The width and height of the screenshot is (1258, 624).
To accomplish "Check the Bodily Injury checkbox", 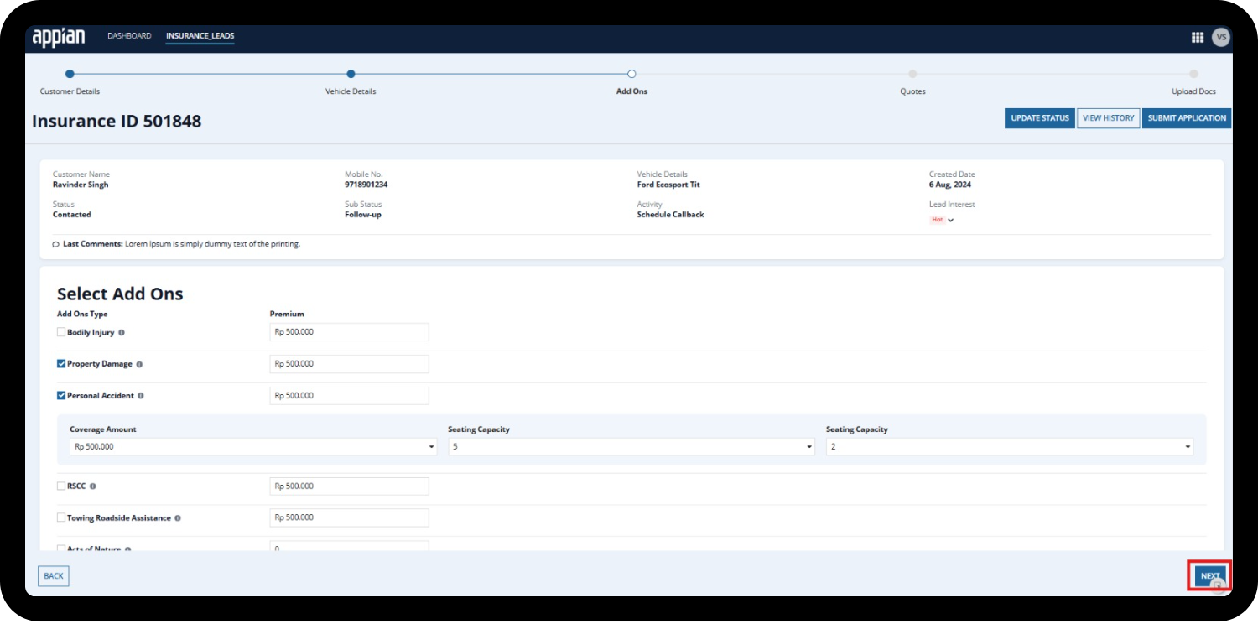I will click(x=61, y=332).
